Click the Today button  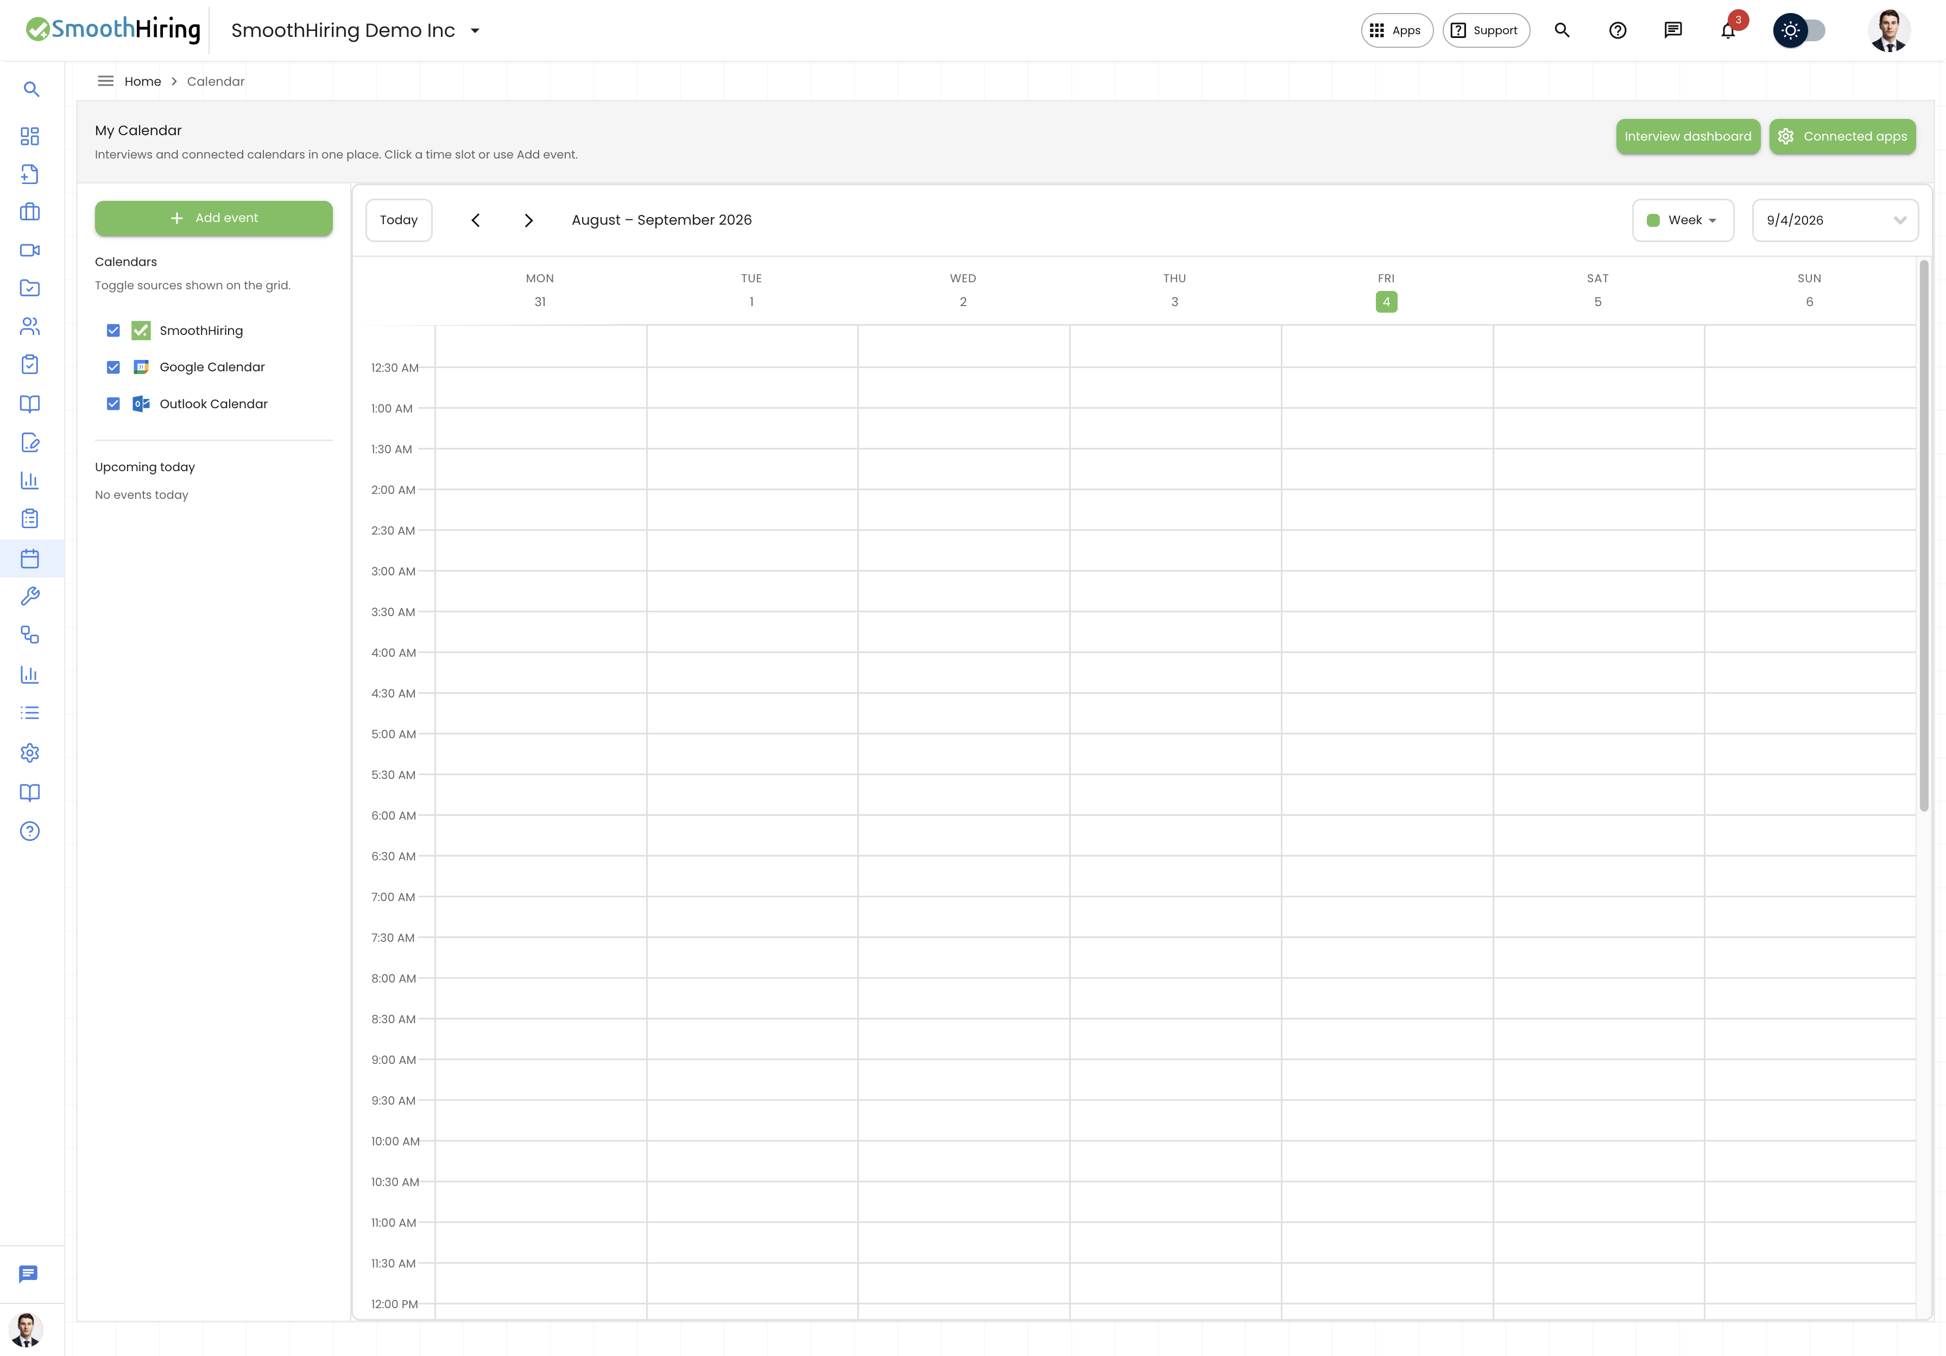(x=399, y=220)
